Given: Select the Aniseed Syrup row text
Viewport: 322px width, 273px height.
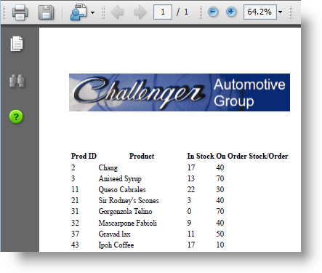Looking at the screenshot, I should tap(120, 179).
